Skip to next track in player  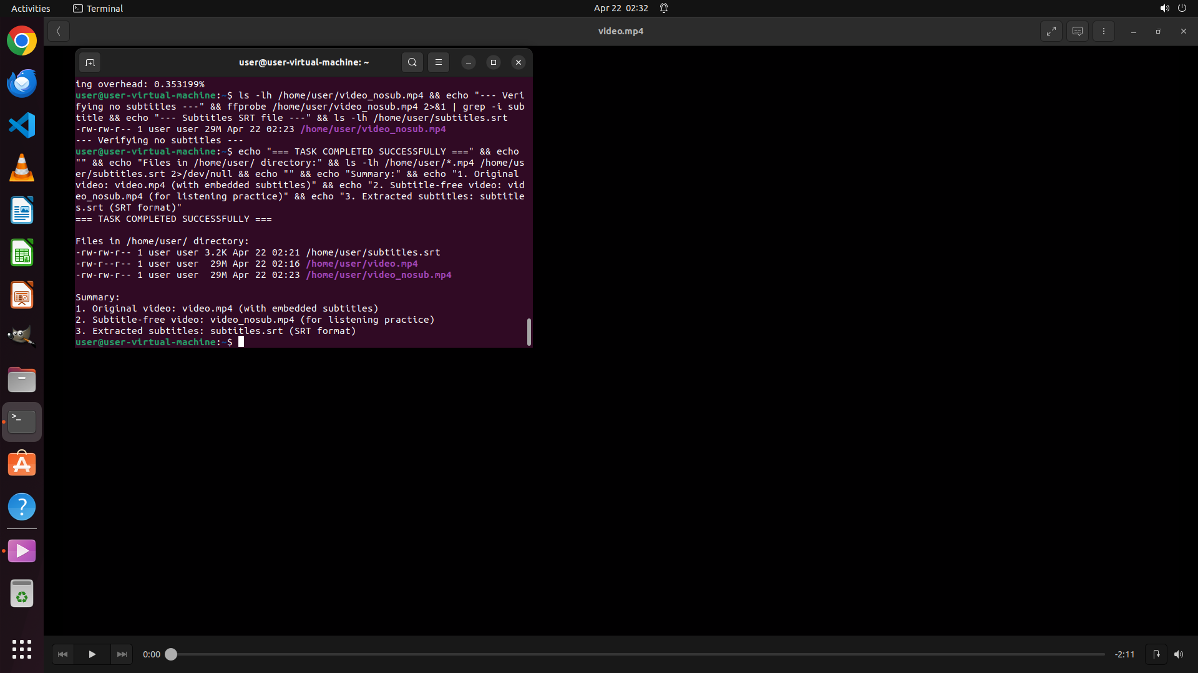pyautogui.click(x=122, y=654)
